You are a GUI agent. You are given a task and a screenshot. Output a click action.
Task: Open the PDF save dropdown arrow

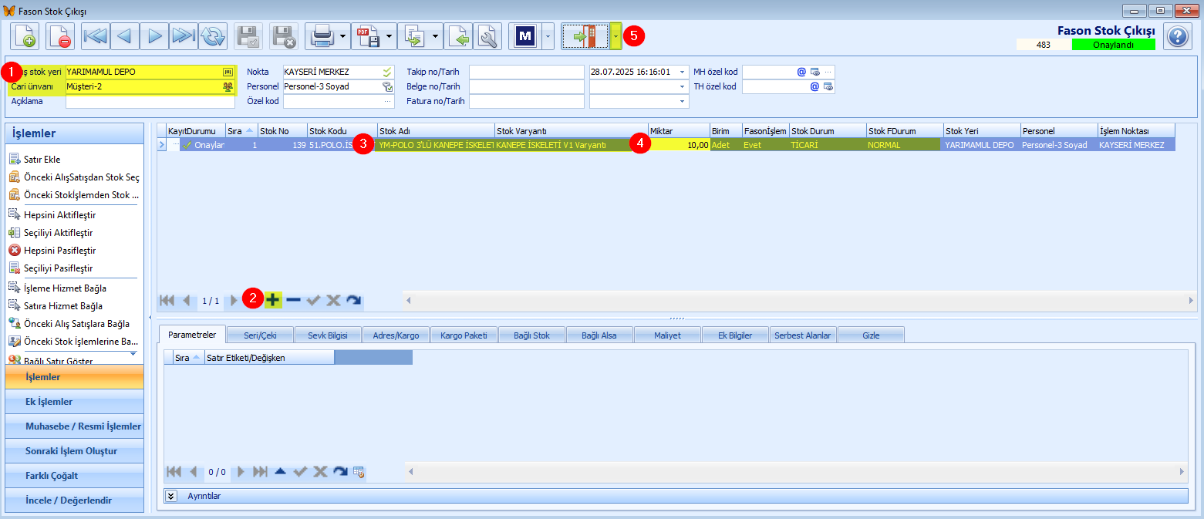pyautogui.click(x=389, y=36)
